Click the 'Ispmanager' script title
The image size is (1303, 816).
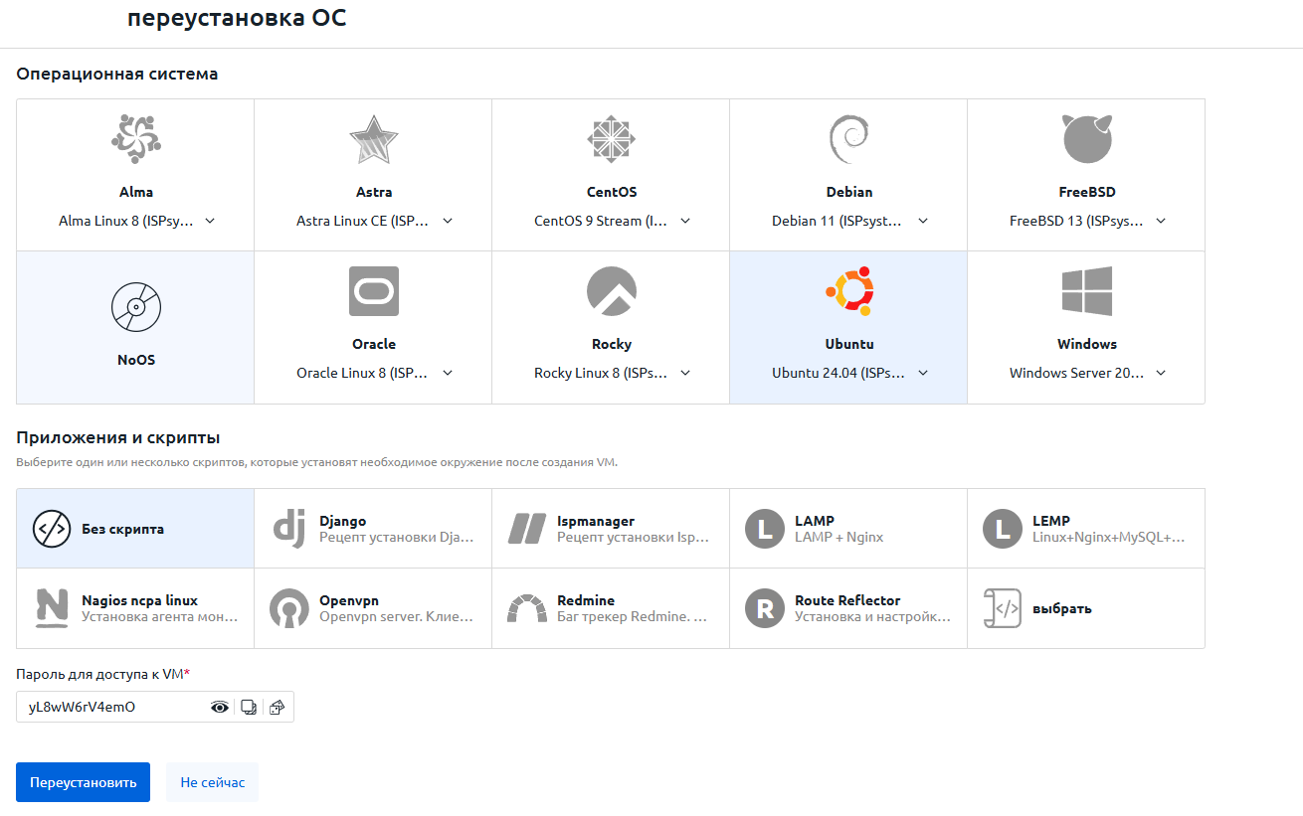point(595,521)
